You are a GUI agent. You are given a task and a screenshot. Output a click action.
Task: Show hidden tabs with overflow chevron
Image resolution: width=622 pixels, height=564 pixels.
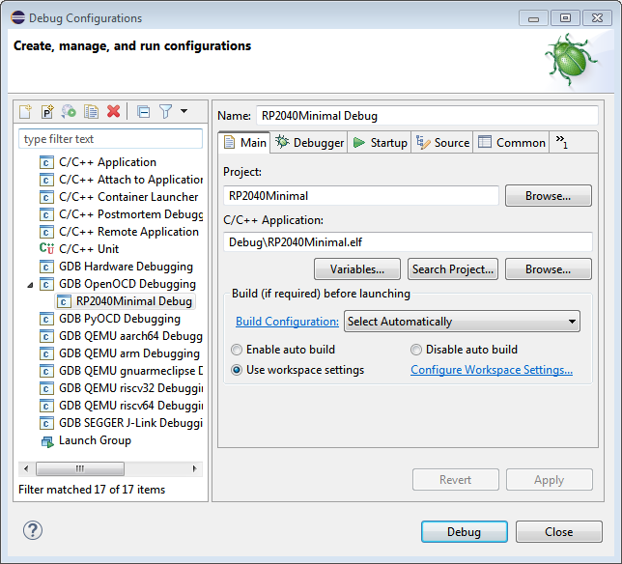pyautogui.click(x=560, y=143)
